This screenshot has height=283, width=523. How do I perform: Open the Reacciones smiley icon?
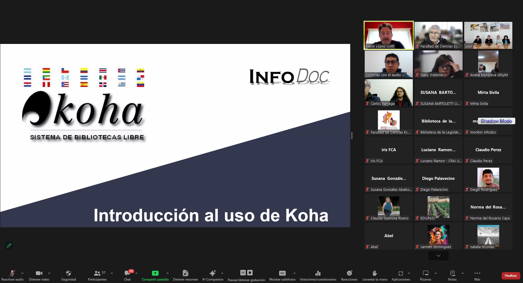(x=349, y=273)
